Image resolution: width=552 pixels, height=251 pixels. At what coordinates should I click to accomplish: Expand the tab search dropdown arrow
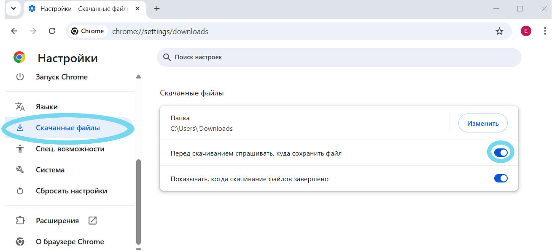click(13, 8)
